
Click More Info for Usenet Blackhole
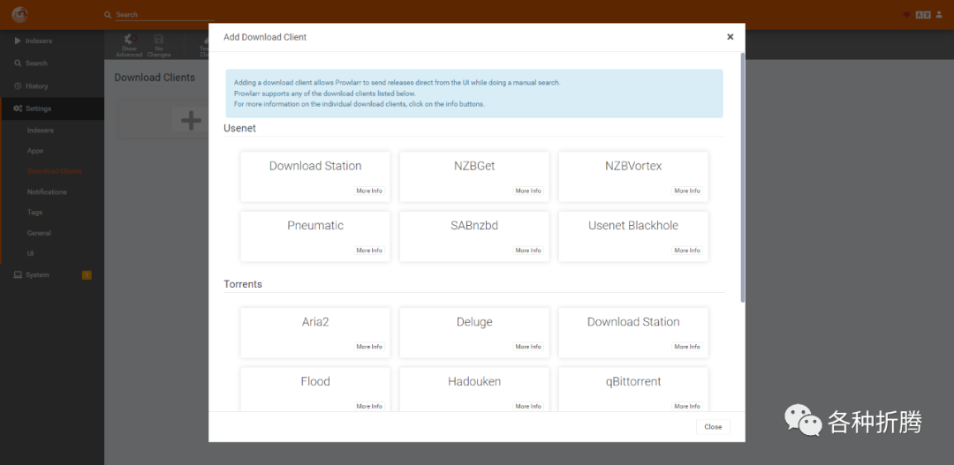pyautogui.click(x=687, y=251)
